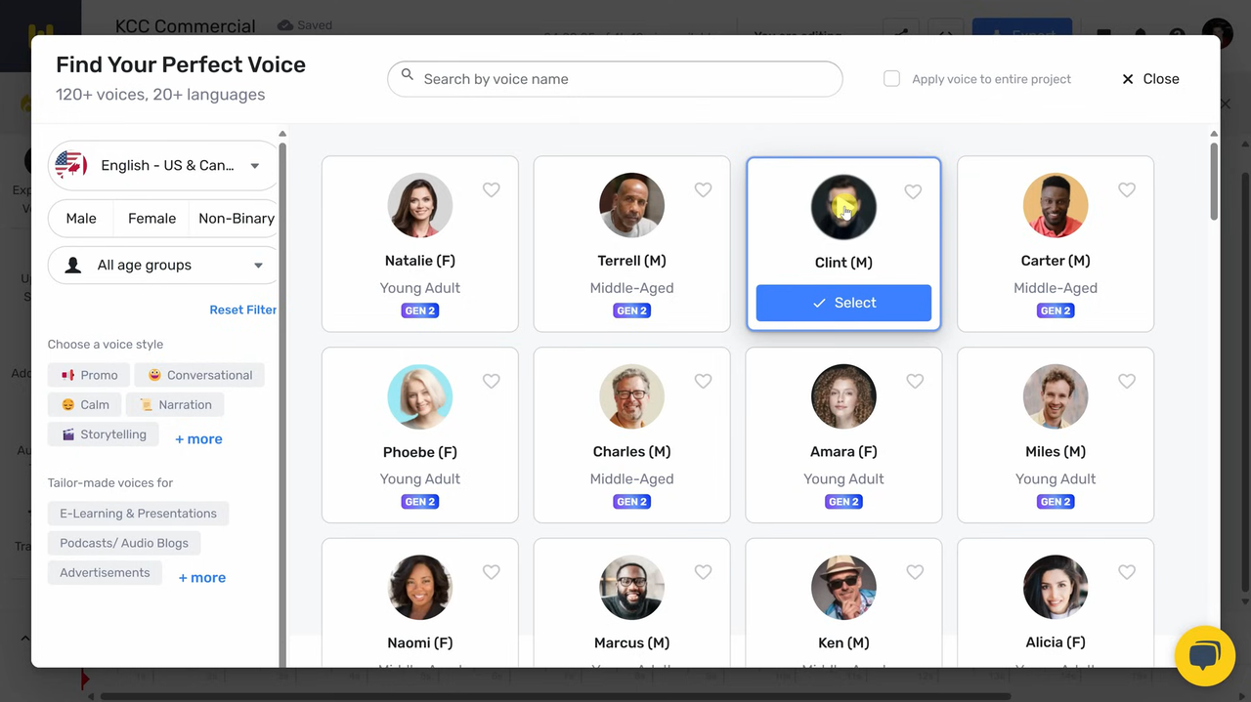
Task: Toggle the Calm voice style
Action: [85, 404]
